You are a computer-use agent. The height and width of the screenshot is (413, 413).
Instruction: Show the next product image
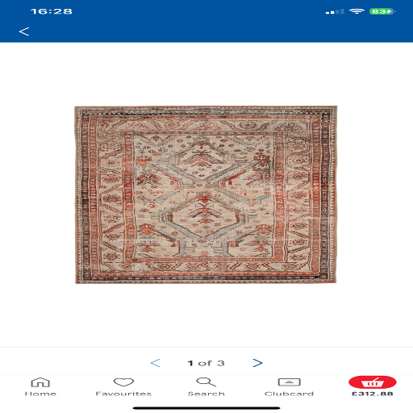coord(257,363)
